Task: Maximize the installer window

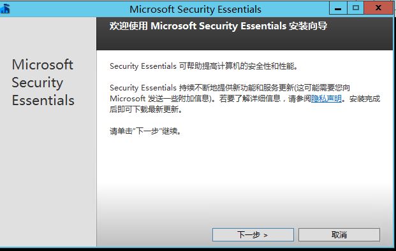Action: [355, 8]
